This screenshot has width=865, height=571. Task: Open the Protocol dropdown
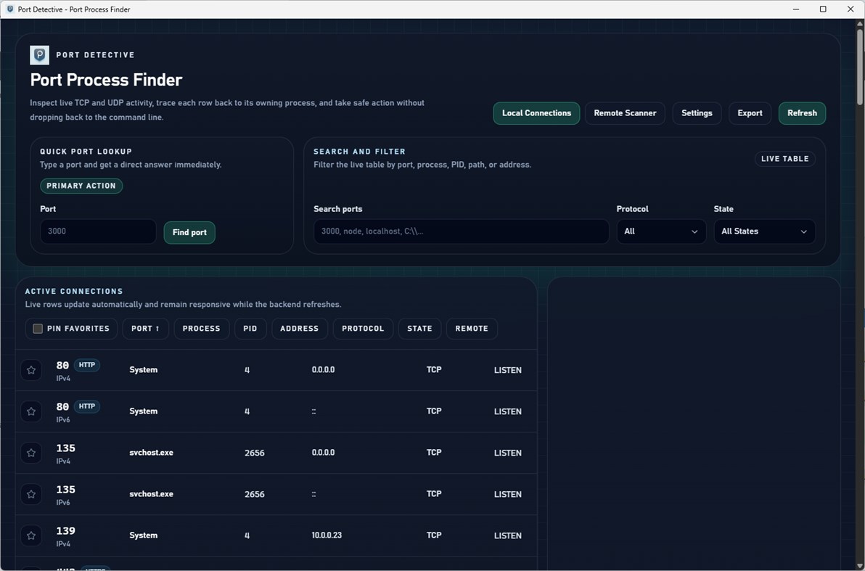[x=661, y=231]
